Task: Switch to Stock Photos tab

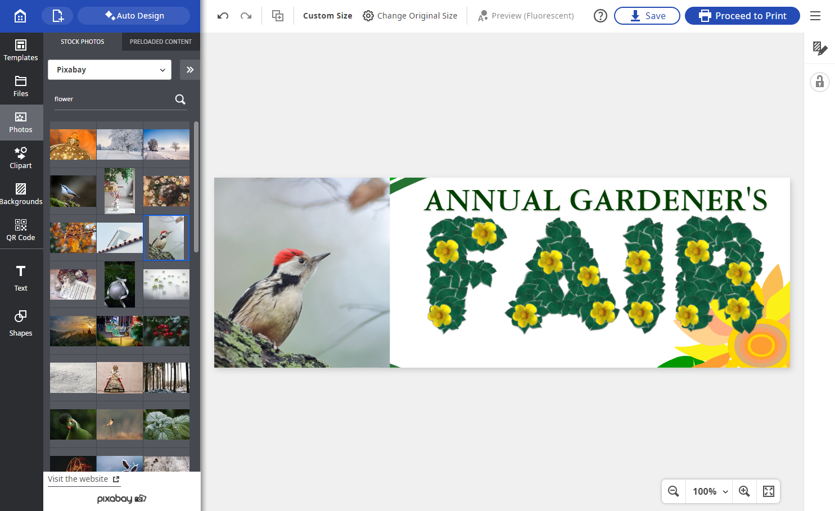Action: [x=83, y=42]
